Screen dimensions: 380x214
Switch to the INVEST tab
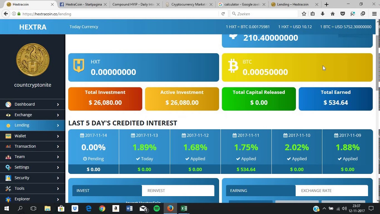coord(107,191)
